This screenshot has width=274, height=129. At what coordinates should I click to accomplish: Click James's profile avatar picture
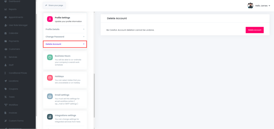coord(250,6)
